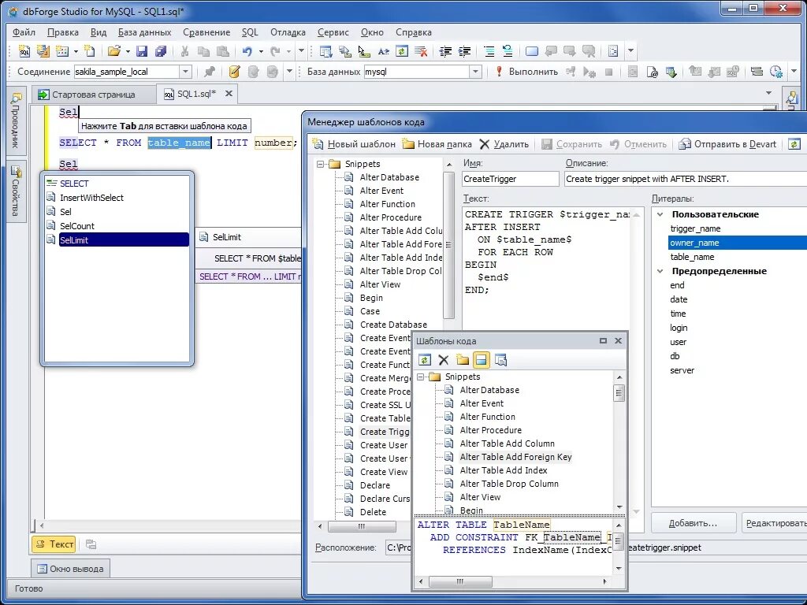This screenshot has width=807, height=605.
Task: Open the База данных database dropdown
Action: click(x=475, y=72)
